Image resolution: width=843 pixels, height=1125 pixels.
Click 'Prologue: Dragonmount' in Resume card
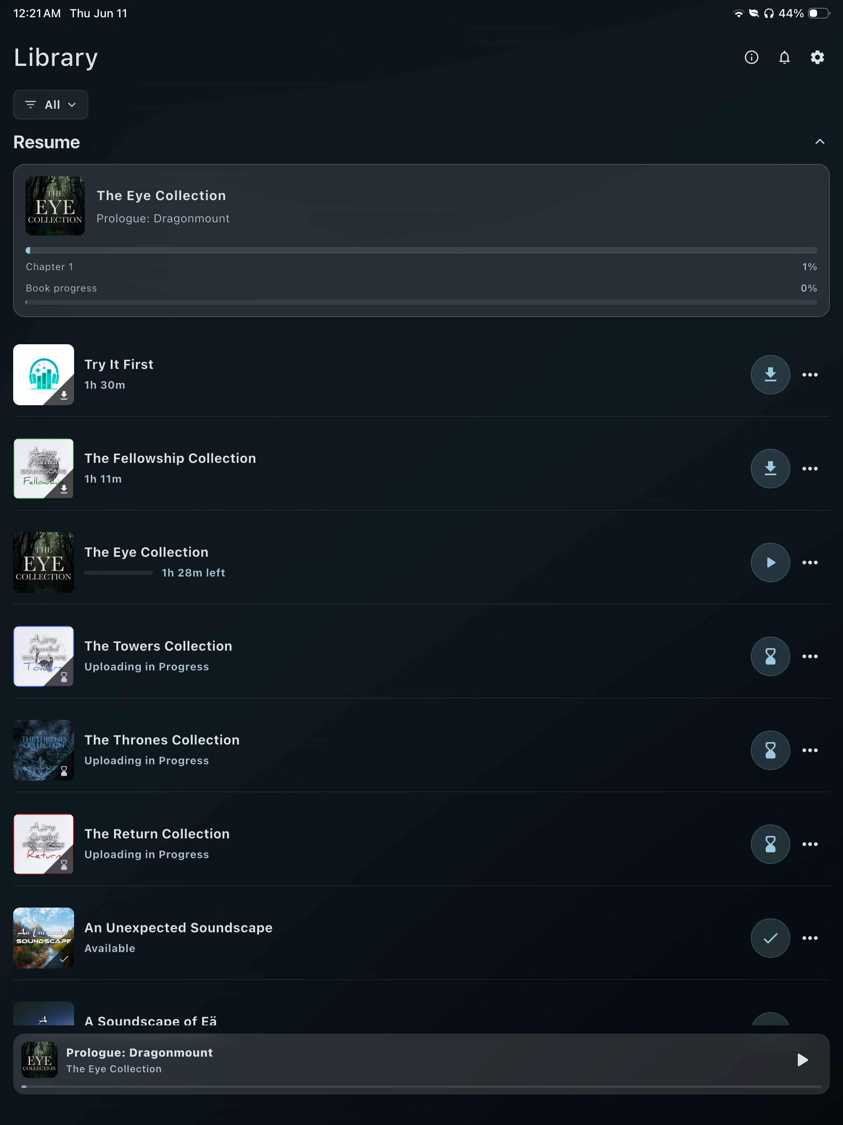[163, 219]
